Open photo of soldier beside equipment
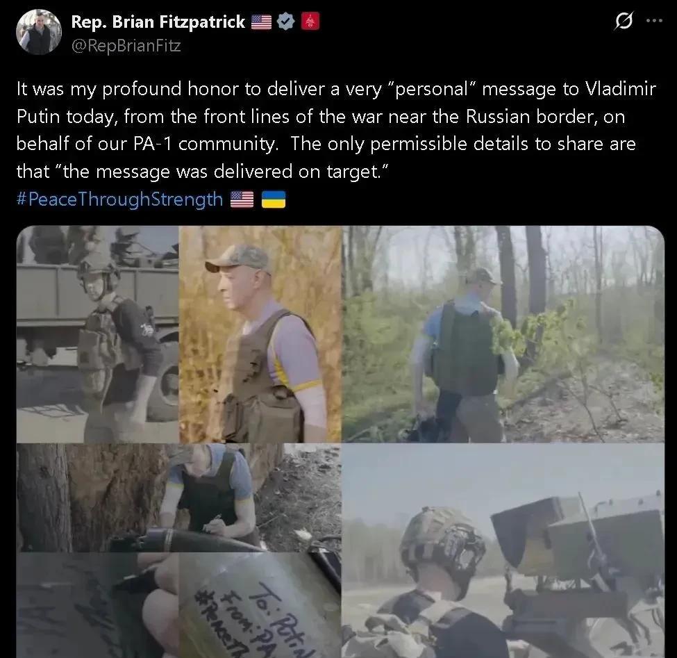Image resolution: width=677 pixels, height=658 pixels. coord(503,551)
